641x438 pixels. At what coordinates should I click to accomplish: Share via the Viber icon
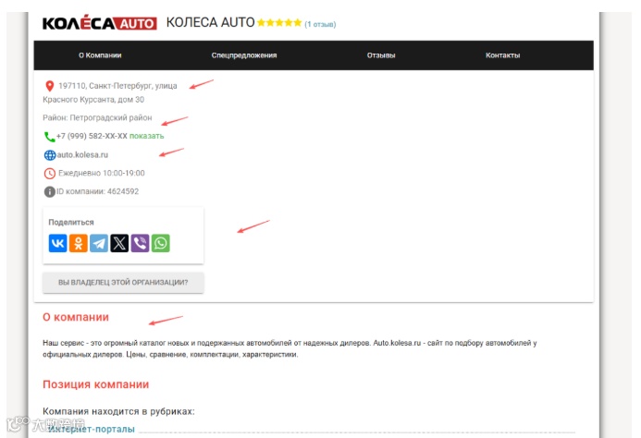tap(140, 243)
